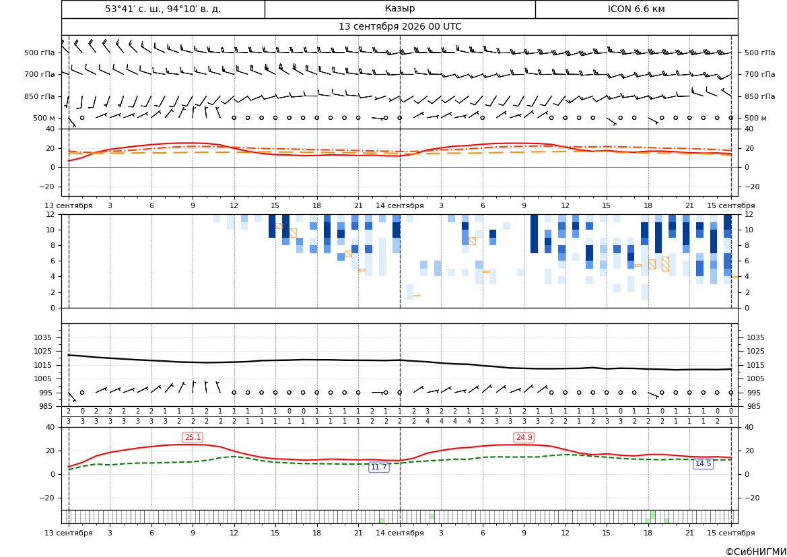Click the right 500 м wind level label
Screen dimensions: 787x557
(x=755, y=118)
